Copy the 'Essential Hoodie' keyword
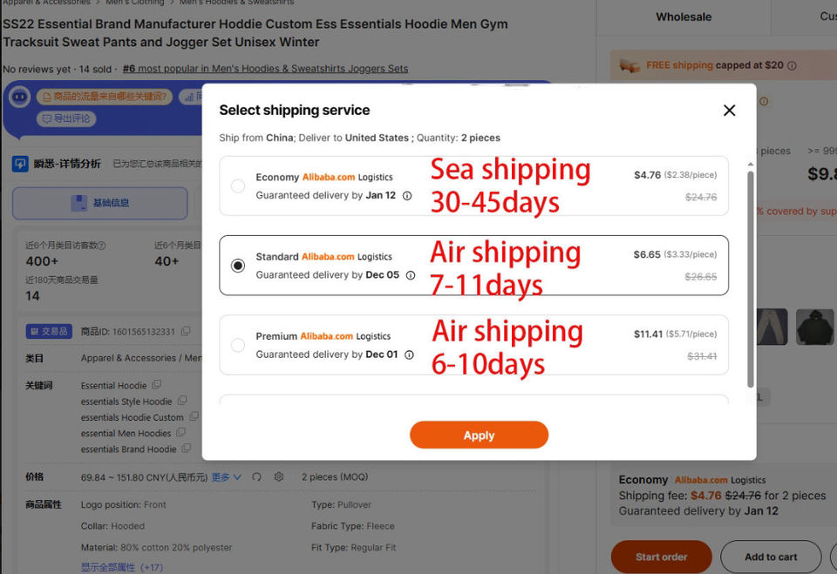The height and width of the screenshot is (574, 837). [157, 385]
